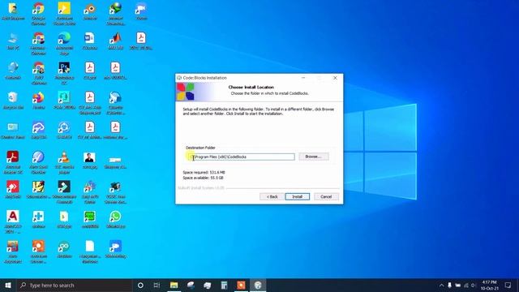Click the orange recorder icon on taskbar
The height and width of the screenshot is (292, 519).
(x=241, y=285)
